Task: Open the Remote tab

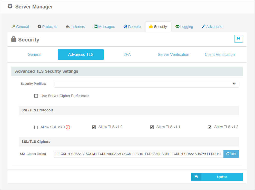Action: click(132, 27)
